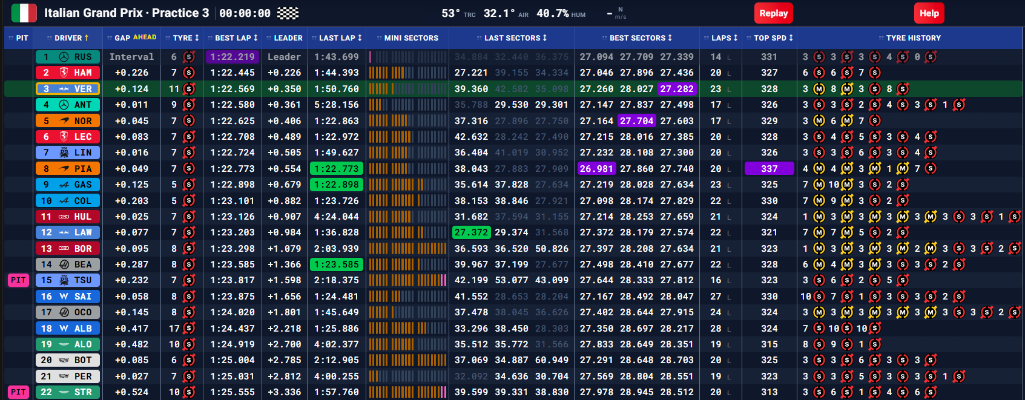Open the Help button
1025x400 pixels.
[x=929, y=13]
